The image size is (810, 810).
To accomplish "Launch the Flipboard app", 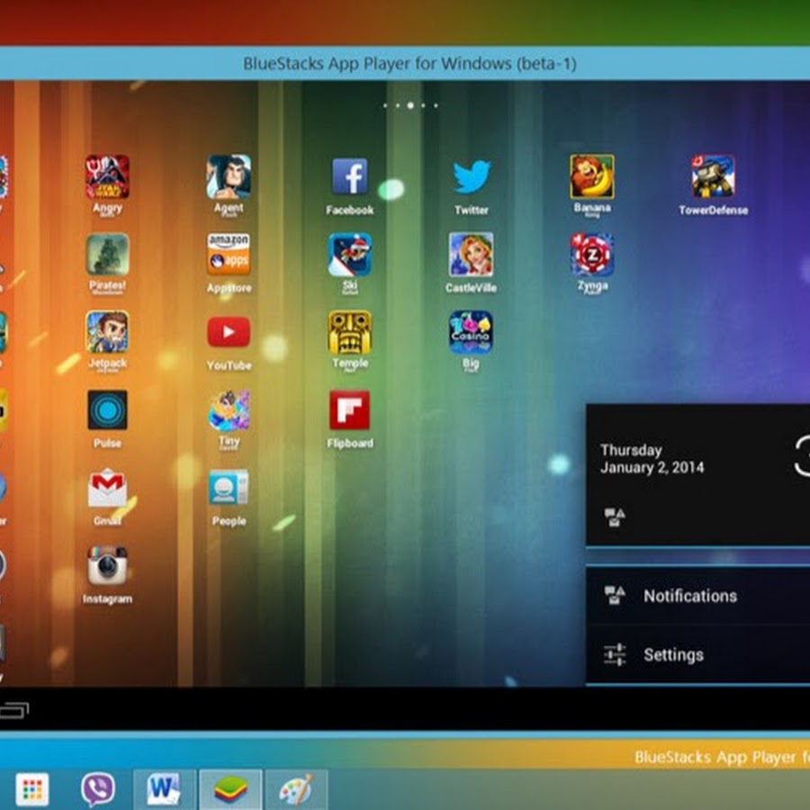I will coord(349,410).
